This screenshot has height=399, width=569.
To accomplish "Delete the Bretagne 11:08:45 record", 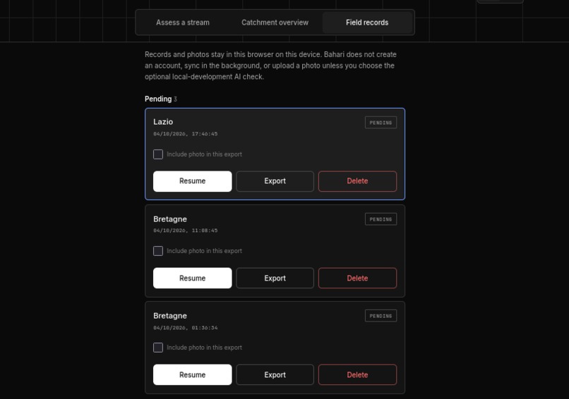I will [357, 278].
